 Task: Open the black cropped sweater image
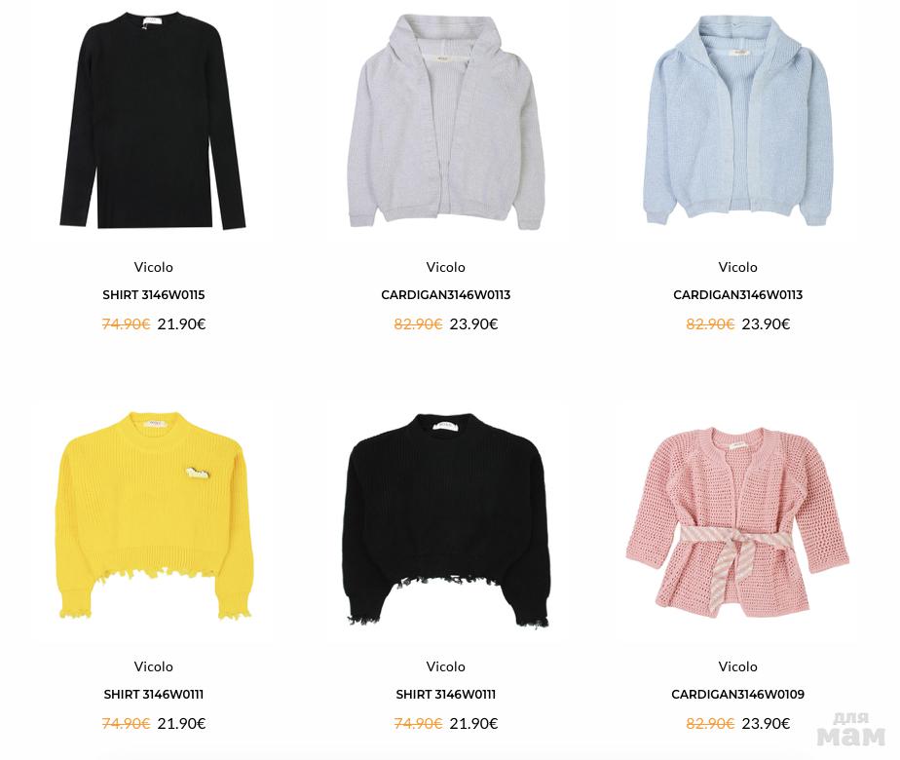[446, 519]
